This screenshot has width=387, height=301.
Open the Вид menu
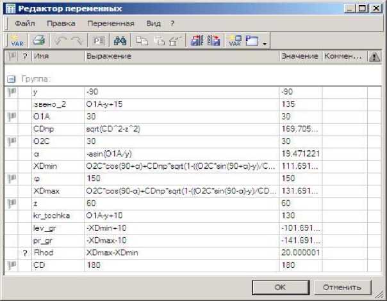pos(154,24)
